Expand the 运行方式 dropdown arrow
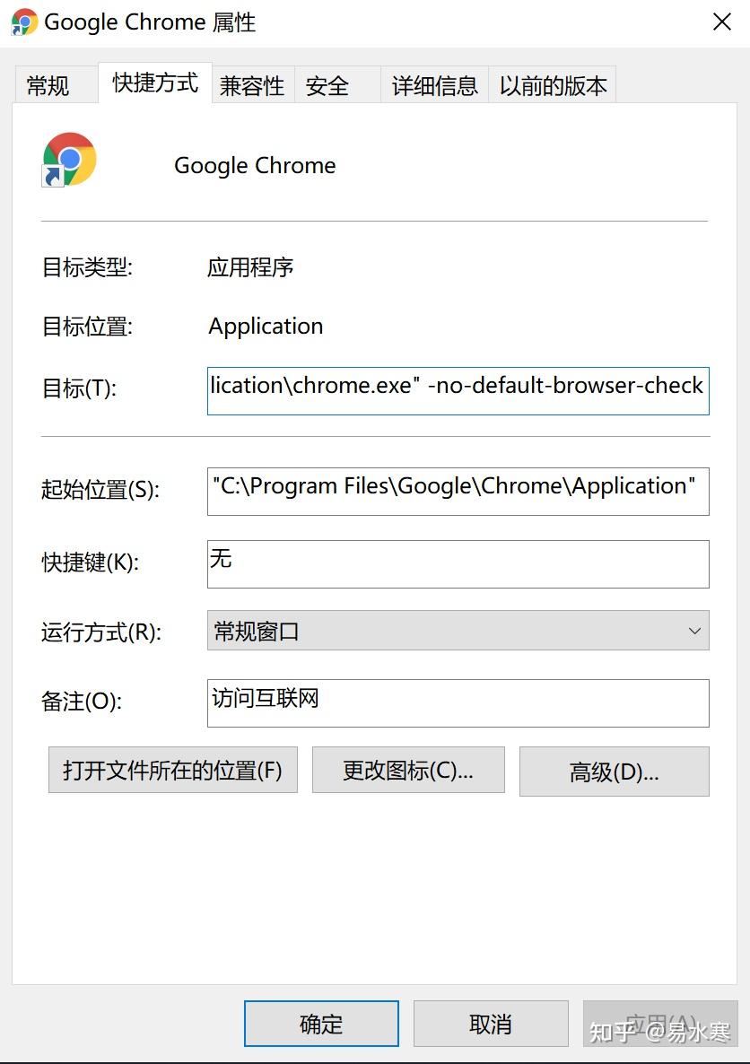The height and width of the screenshot is (1064, 750). 694,631
